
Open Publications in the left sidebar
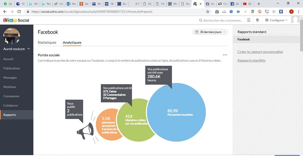coord(12,68)
